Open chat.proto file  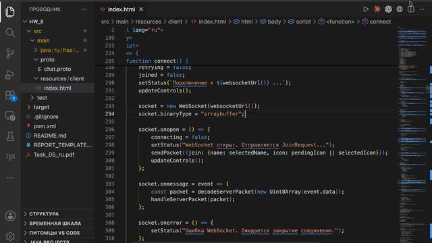pos(58,69)
